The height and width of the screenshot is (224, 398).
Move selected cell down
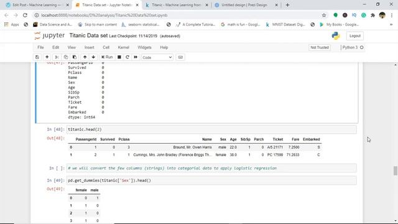point(93,57)
